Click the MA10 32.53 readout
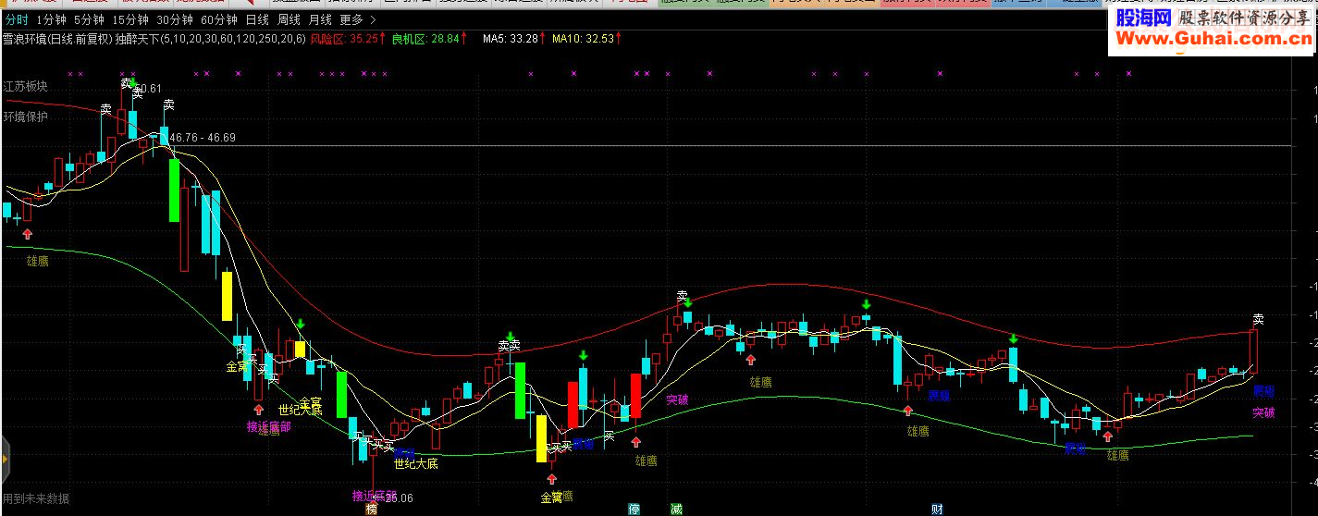The image size is (1318, 516). tap(585, 39)
